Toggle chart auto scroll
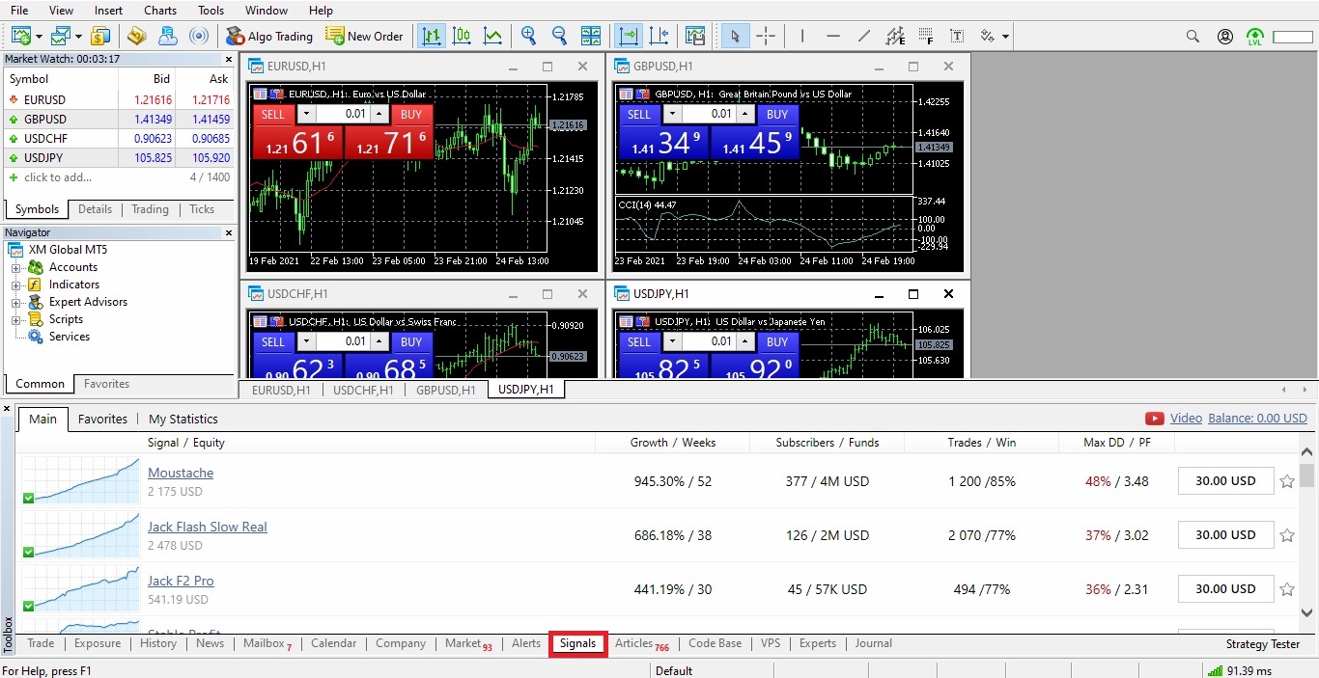The width and height of the screenshot is (1319, 678). [x=629, y=36]
